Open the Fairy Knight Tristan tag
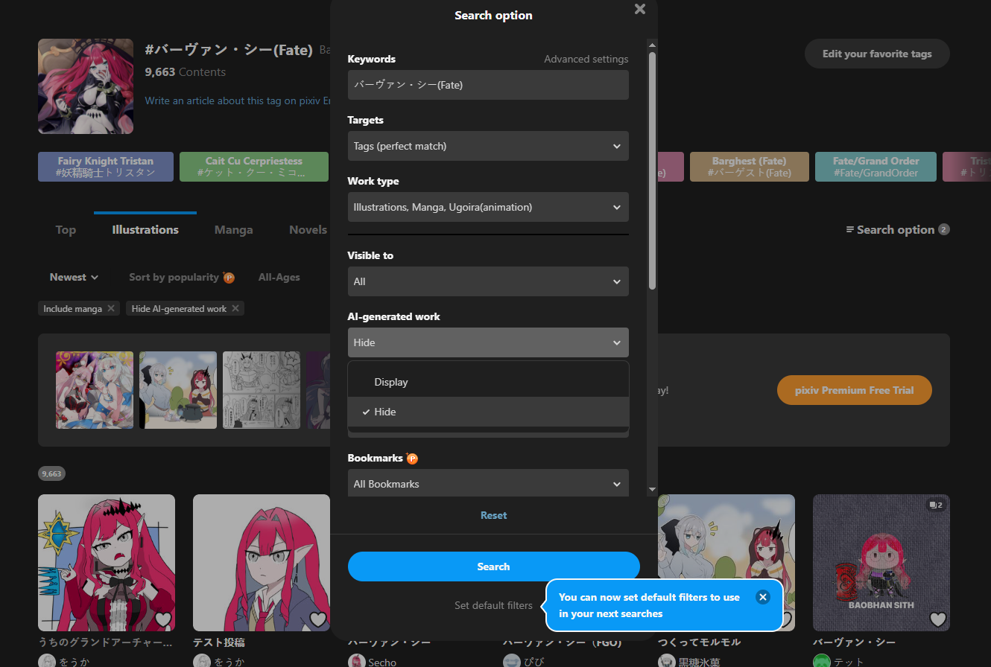991x667 pixels. (x=106, y=167)
